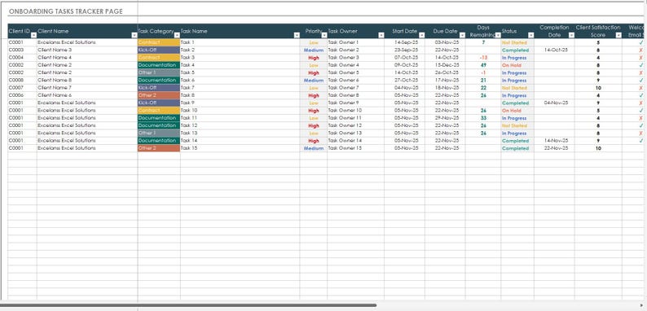Screen dimensions: 647x311
Task: Select the -13 days remaining cell
Action: pos(483,58)
